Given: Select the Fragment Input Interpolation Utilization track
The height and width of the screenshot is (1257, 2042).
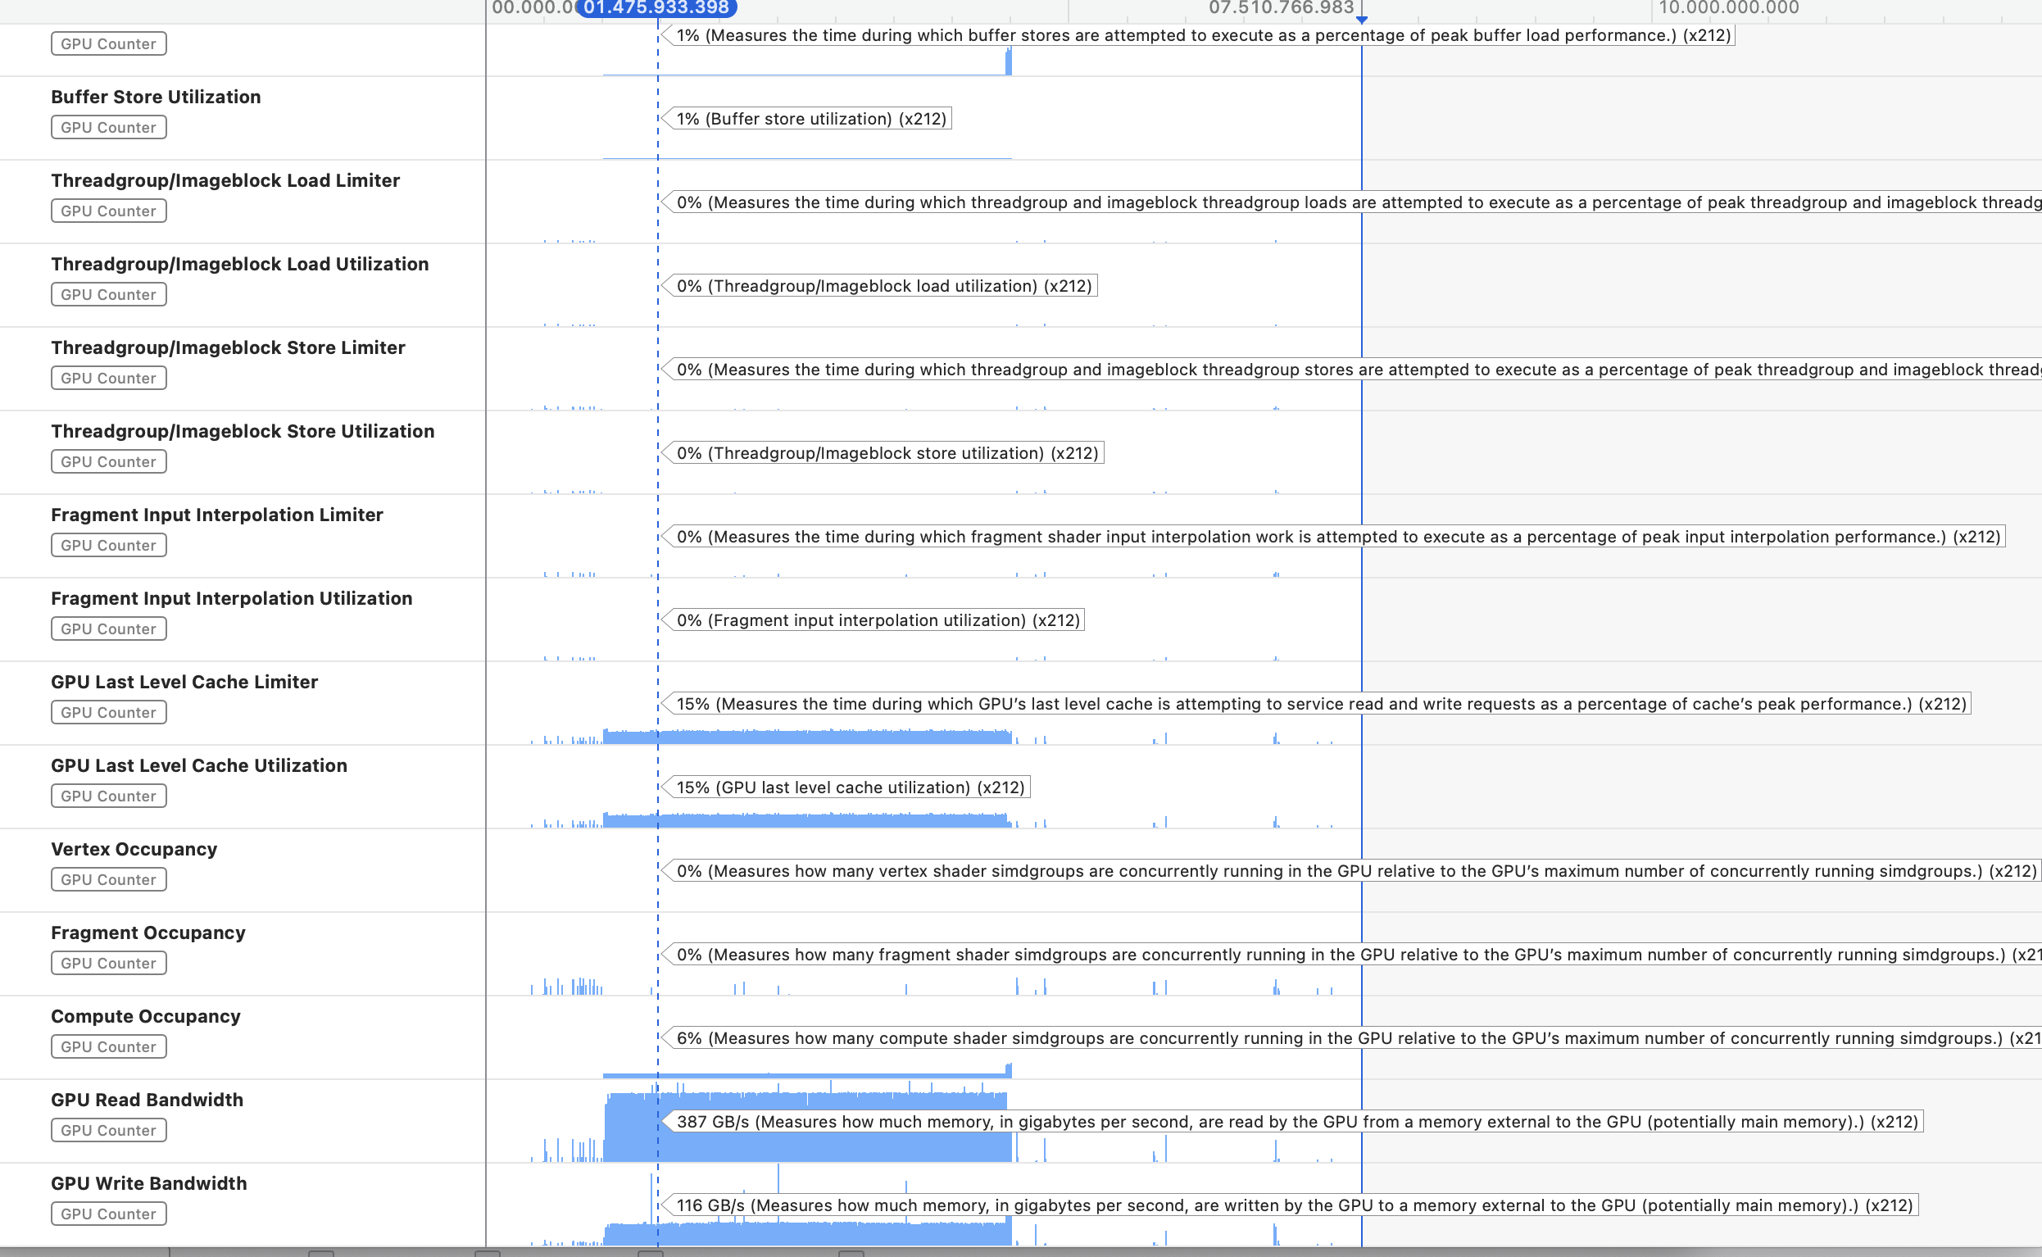Looking at the screenshot, I should pos(231,598).
